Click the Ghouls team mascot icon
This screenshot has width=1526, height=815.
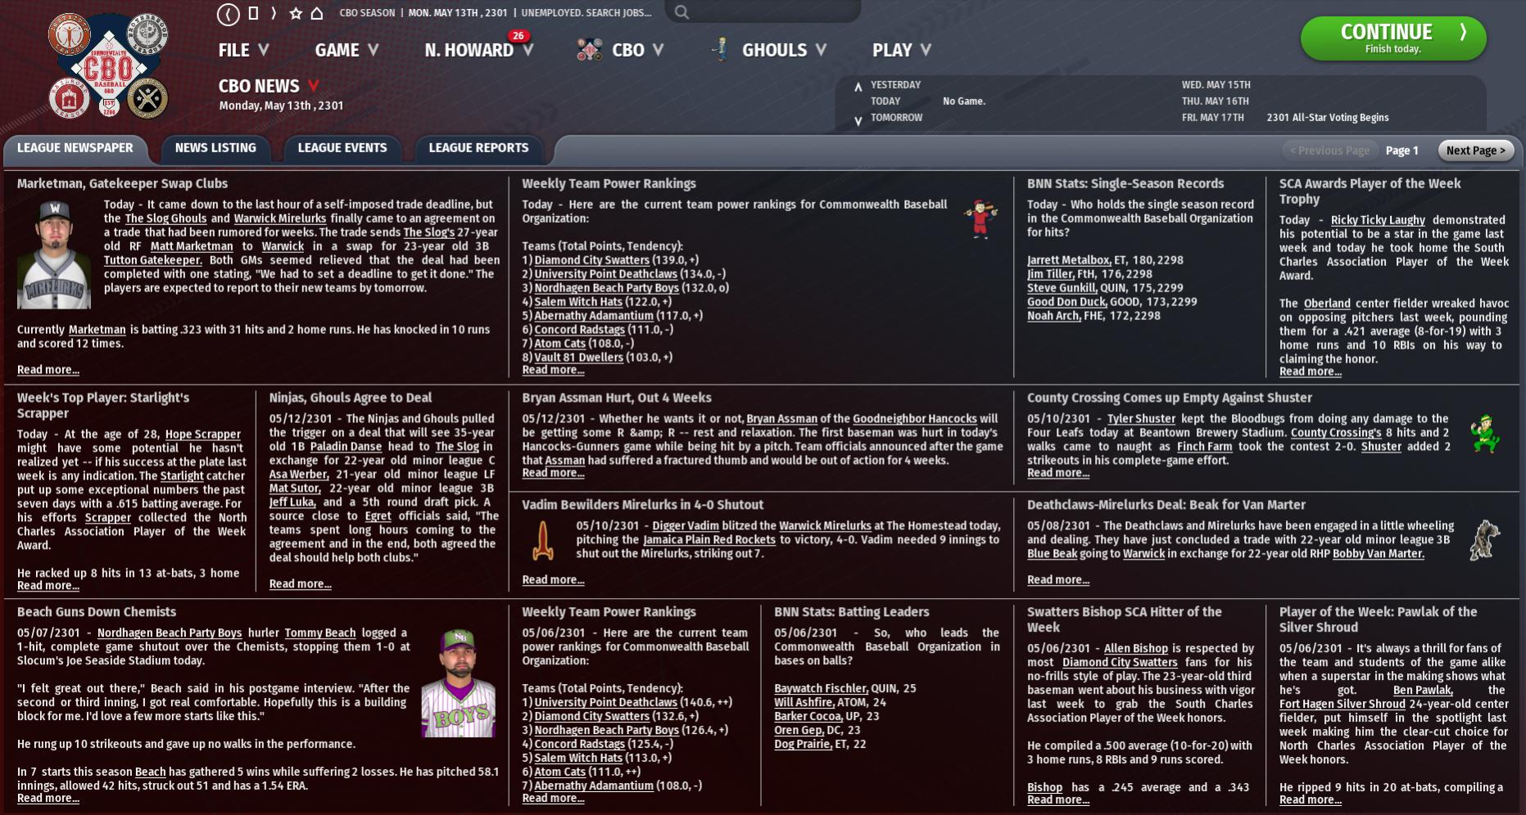pos(721,49)
